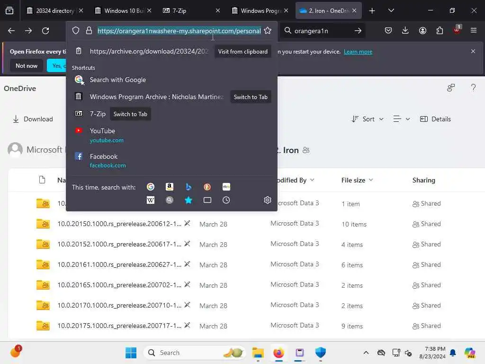Screen dimensions: 485x364
Task: Expand the Modified By column menu
Action: 313,180
